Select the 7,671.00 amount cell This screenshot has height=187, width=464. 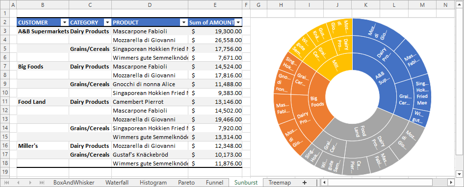pyautogui.click(x=215, y=58)
